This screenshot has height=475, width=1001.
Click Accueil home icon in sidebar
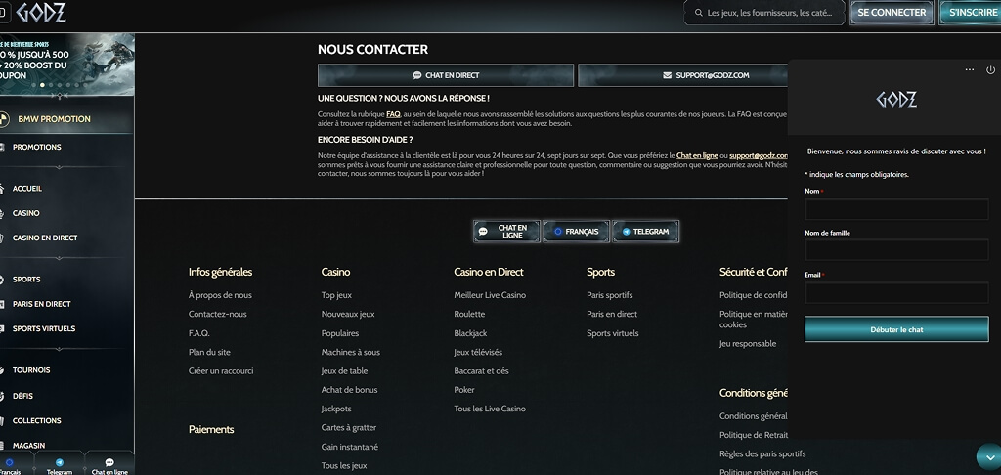pos(2,189)
